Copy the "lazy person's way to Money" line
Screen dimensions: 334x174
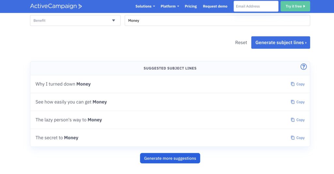(x=297, y=120)
